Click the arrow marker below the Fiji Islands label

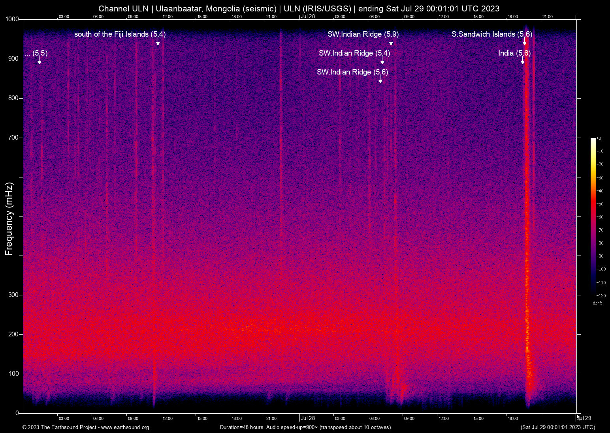coord(158,43)
